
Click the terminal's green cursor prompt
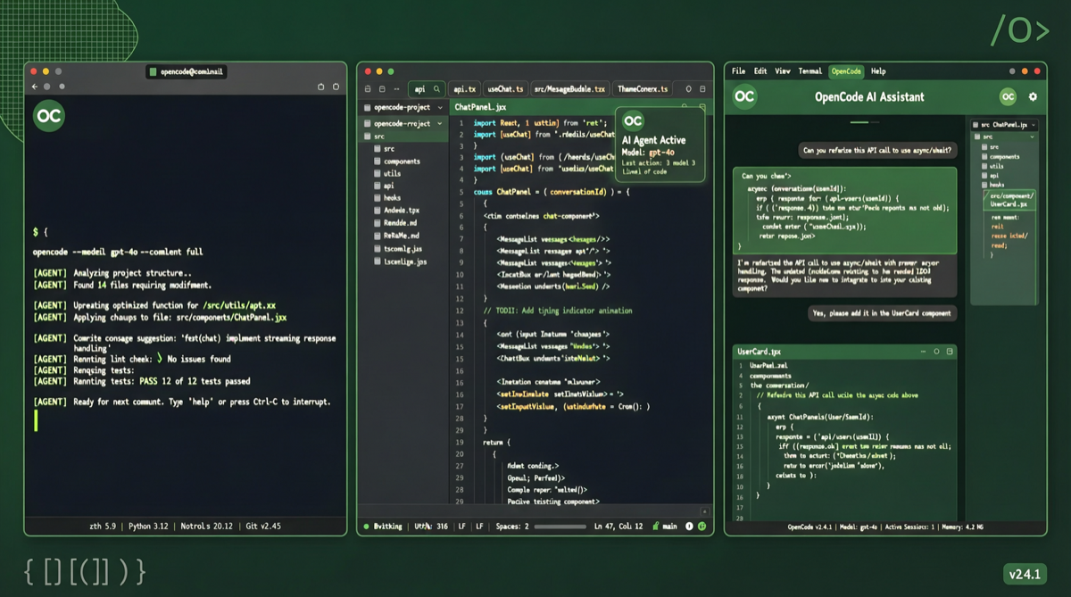(36, 420)
